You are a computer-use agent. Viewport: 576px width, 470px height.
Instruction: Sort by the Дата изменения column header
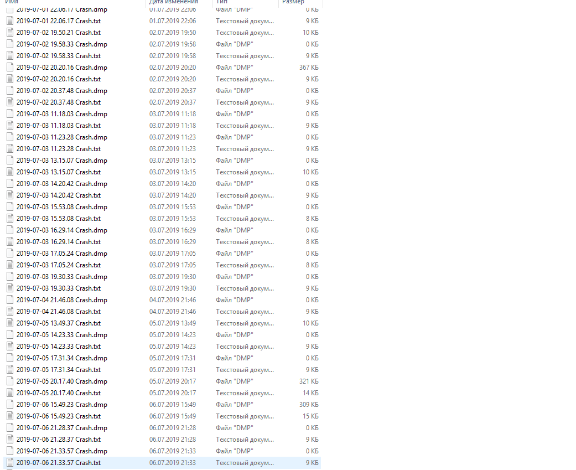click(x=173, y=2)
